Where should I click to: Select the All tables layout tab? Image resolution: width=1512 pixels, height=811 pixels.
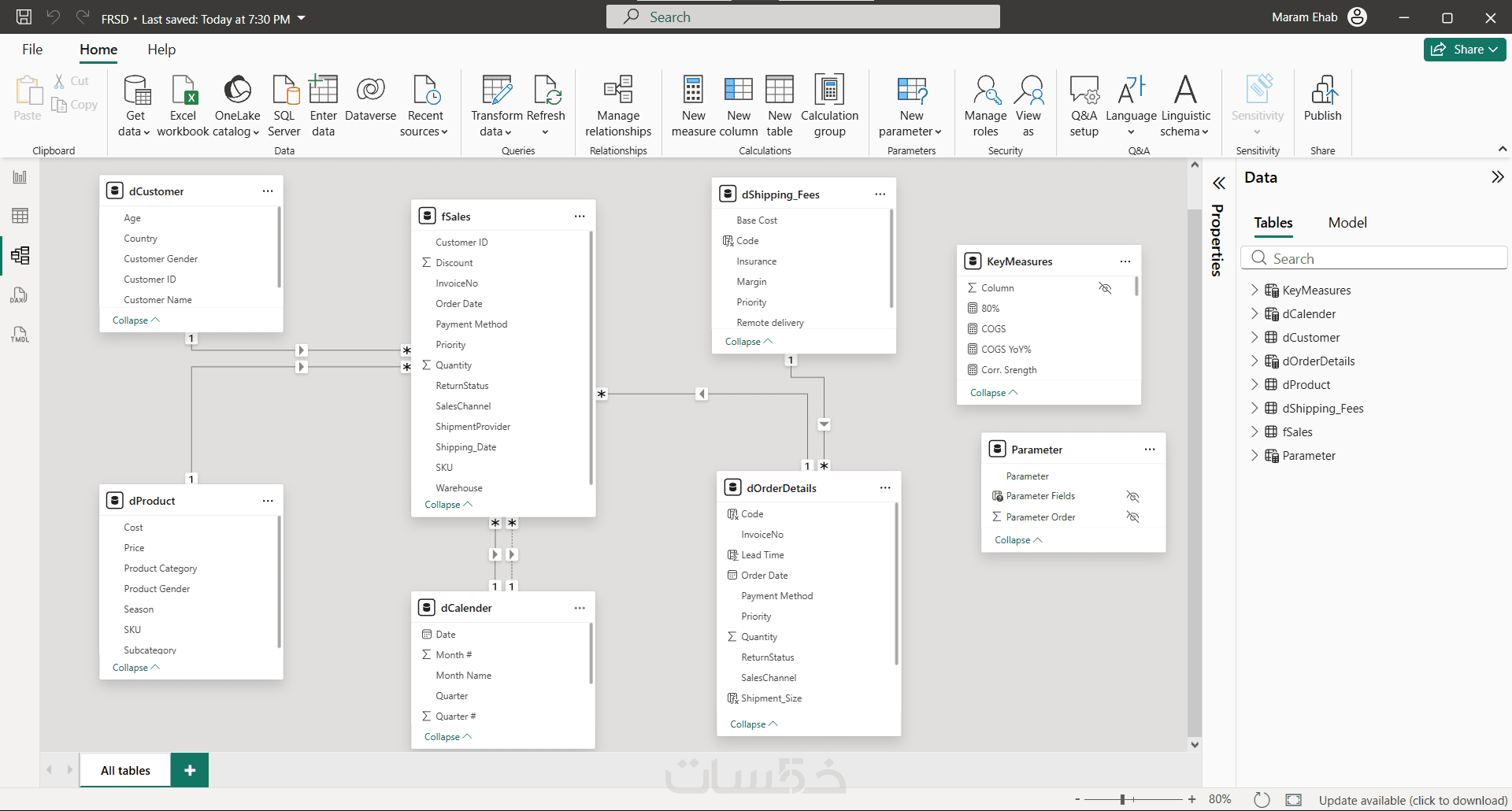pyautogui.click(x=125, y=770)
